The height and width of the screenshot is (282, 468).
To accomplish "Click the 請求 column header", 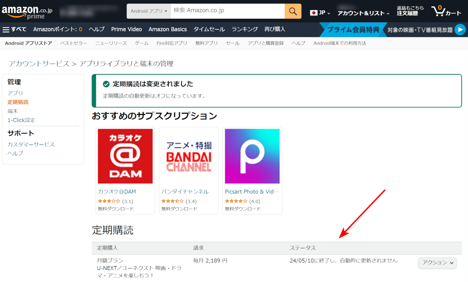I will click(198, 248).
